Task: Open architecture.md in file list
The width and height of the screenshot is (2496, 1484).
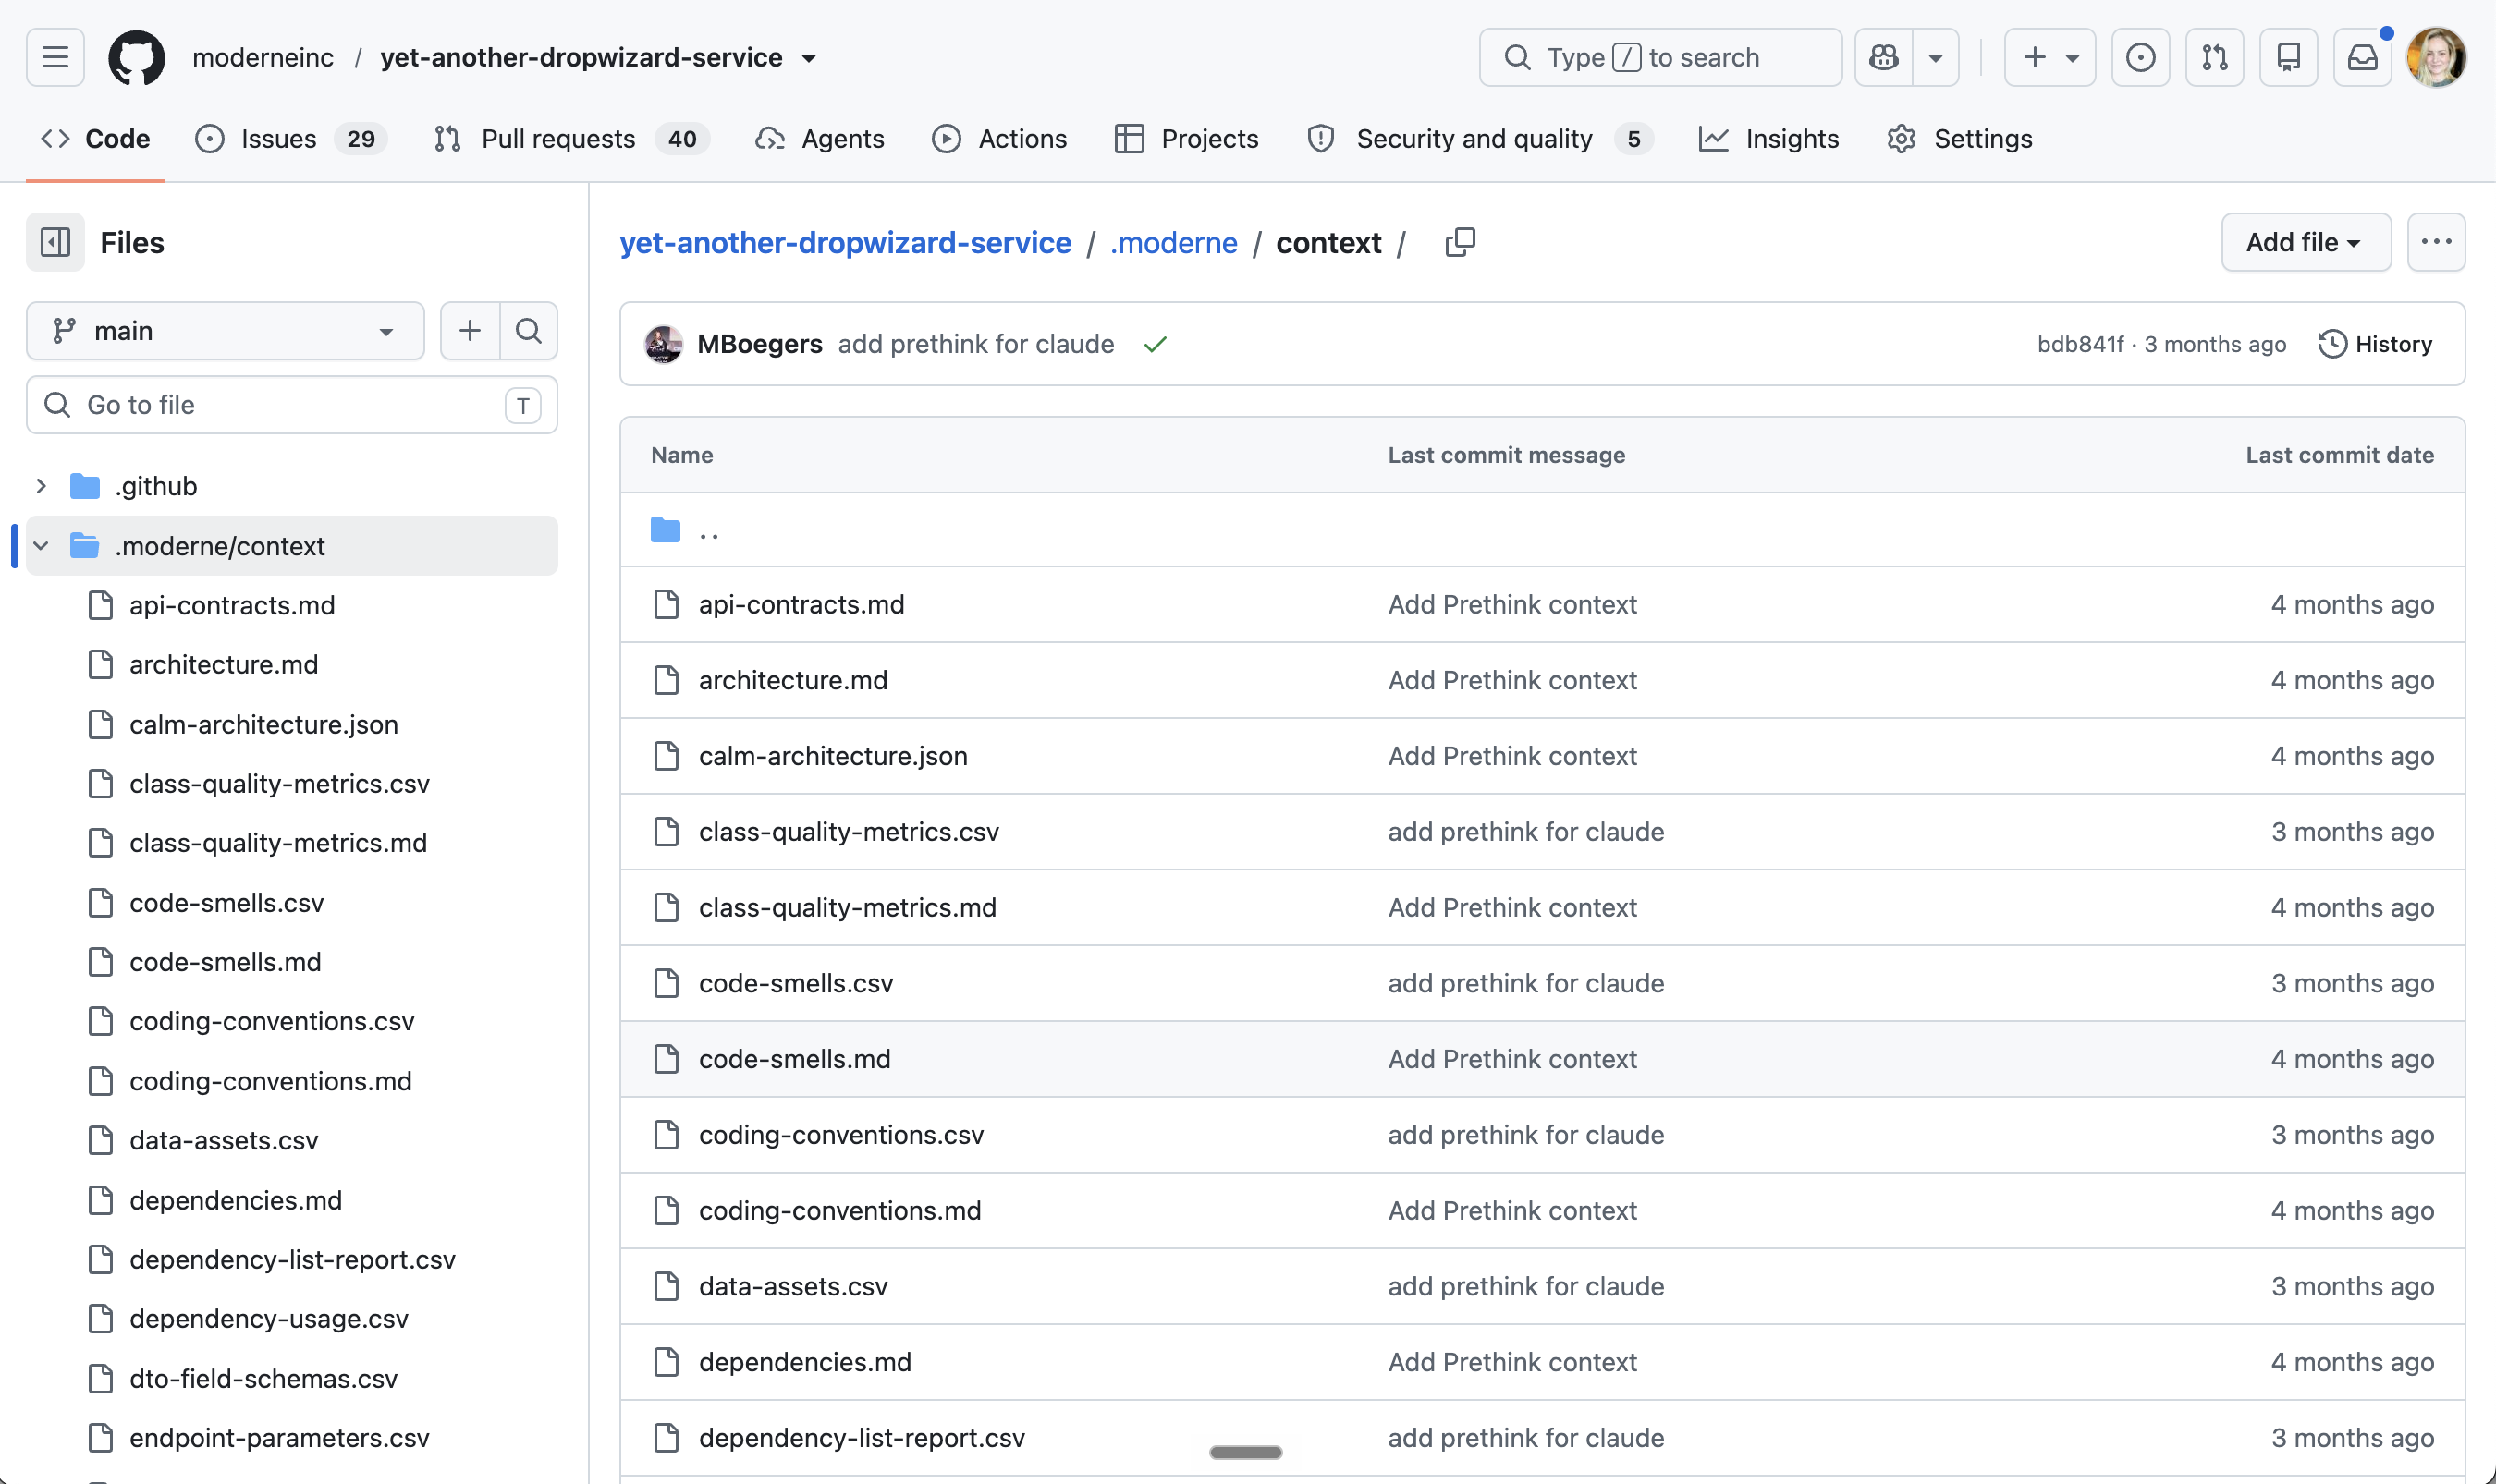Action: click(793, 680)
